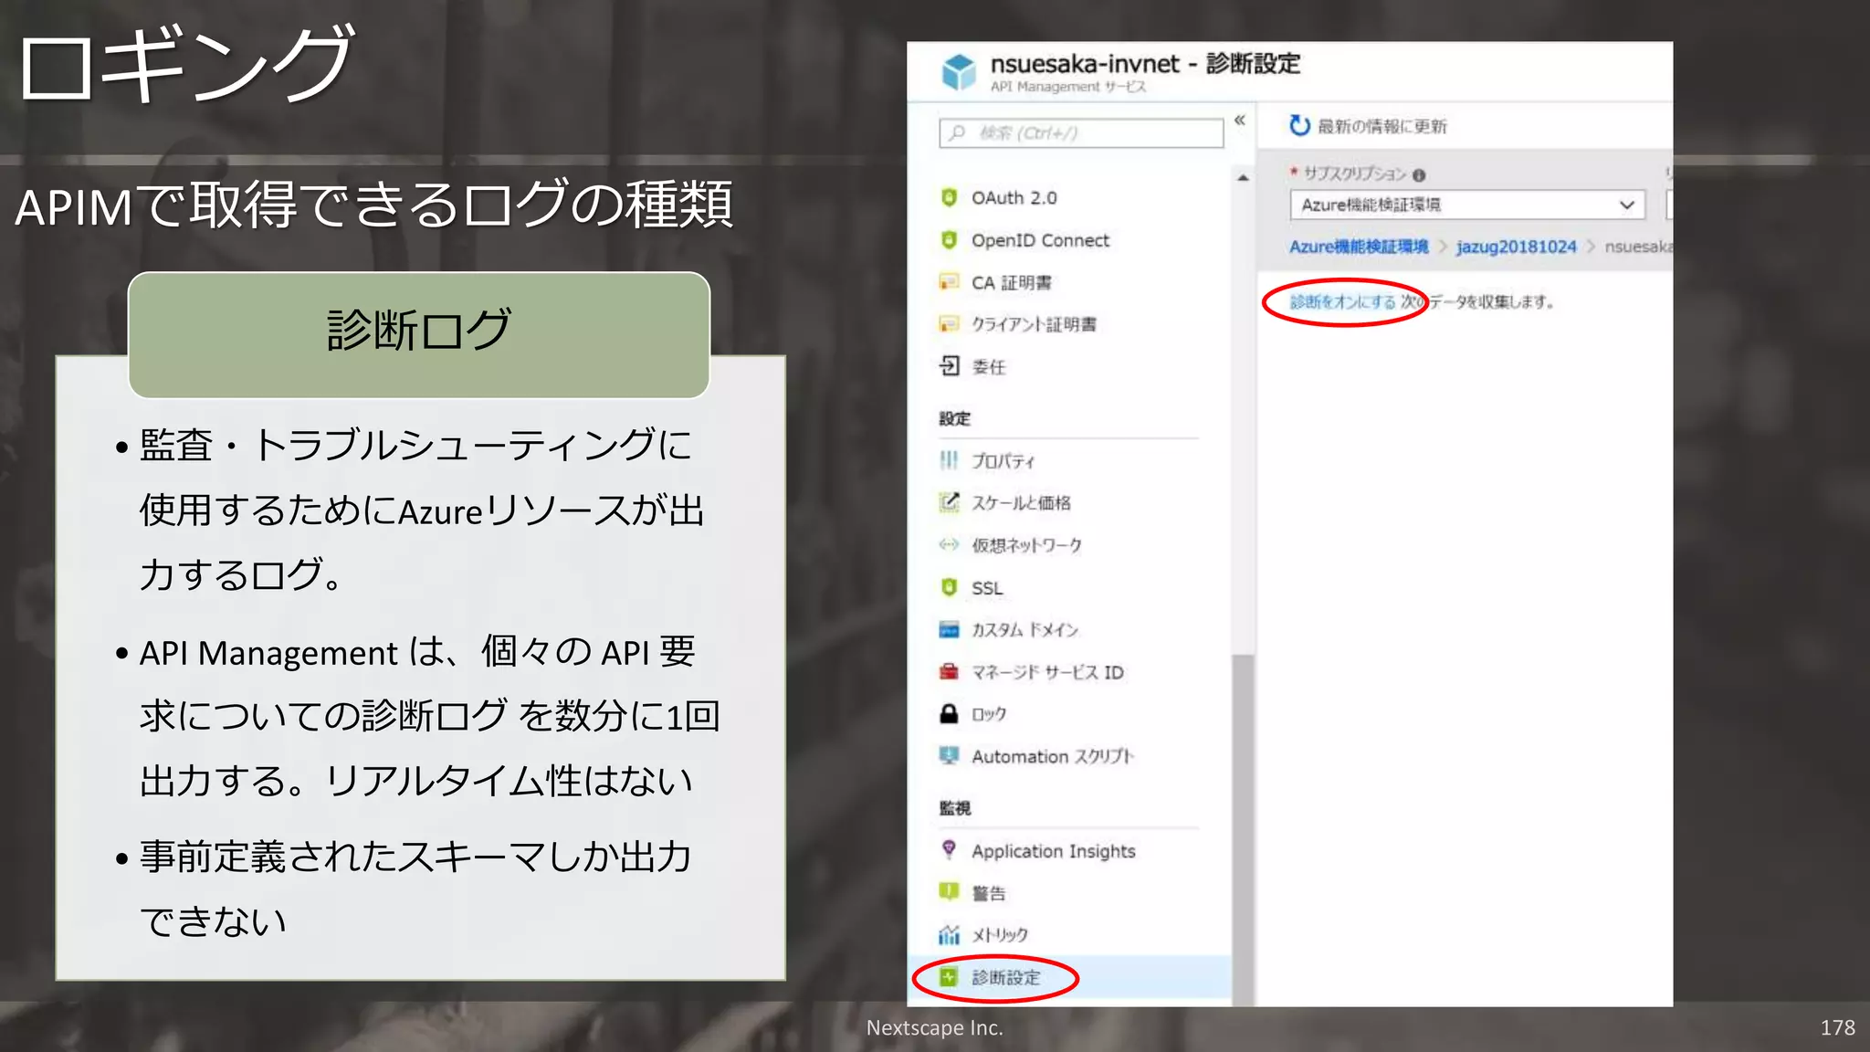This screenshot has width=1870, height=1052.
Task: Click the Automation スクリプト monitor icon
Action: pos(949,756)
